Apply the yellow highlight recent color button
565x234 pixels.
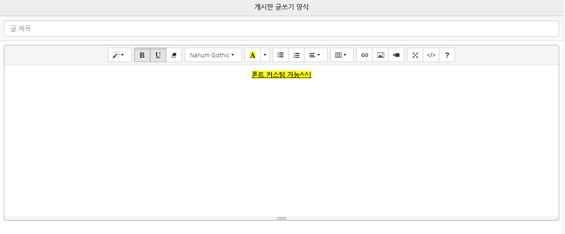252,55
